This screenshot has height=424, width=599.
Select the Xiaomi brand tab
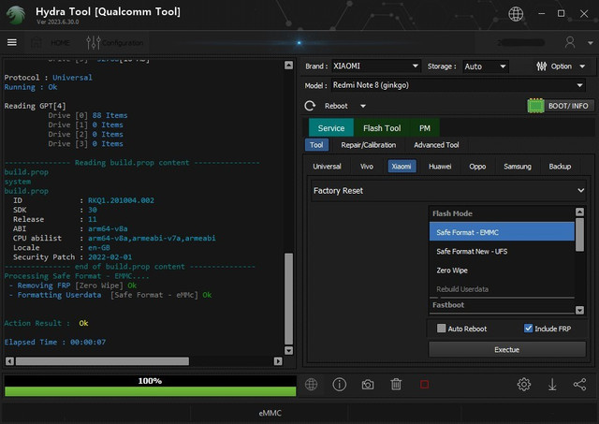click(x=402, y=167)
